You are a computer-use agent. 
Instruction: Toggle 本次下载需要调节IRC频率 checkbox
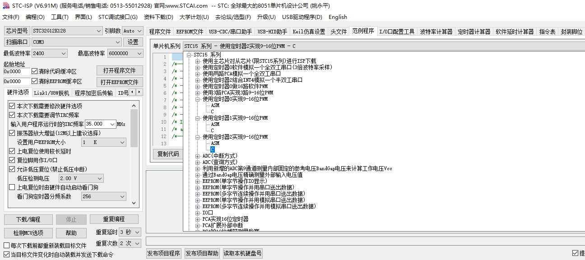12,115
